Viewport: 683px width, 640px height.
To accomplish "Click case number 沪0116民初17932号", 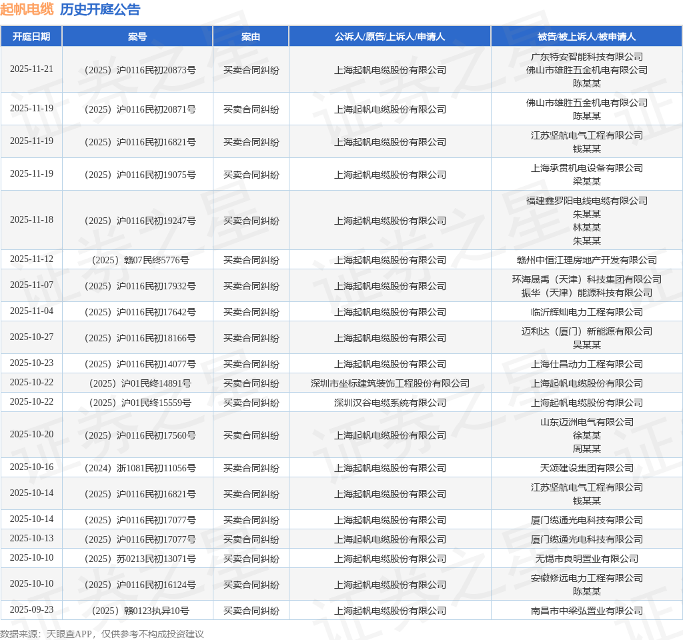I will [140, 286].
